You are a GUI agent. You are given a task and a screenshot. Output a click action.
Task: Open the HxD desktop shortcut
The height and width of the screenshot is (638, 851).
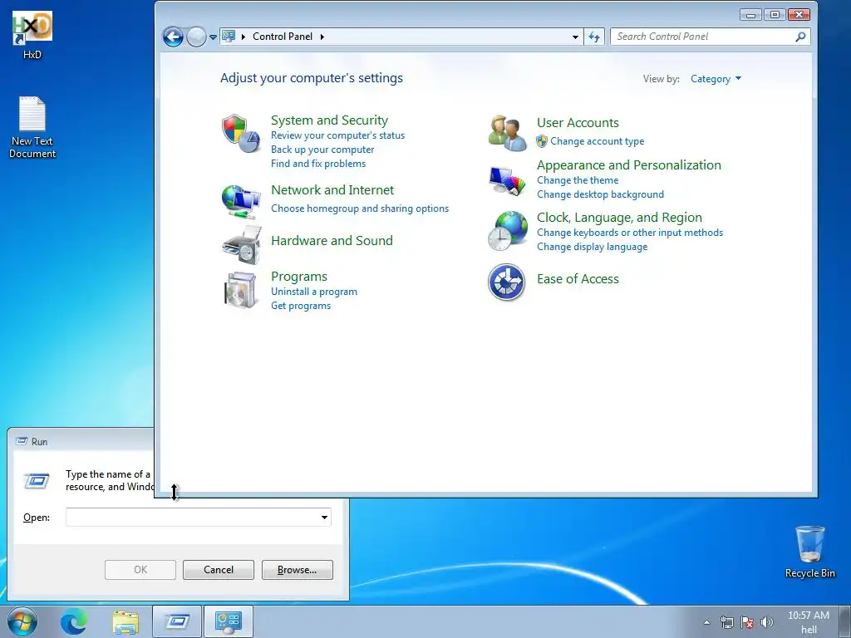tap(32, 35)
